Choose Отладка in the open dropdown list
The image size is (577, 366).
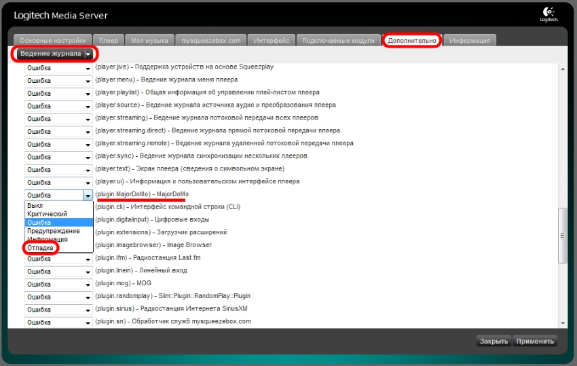pyautogui.click(x=40, y=249)
